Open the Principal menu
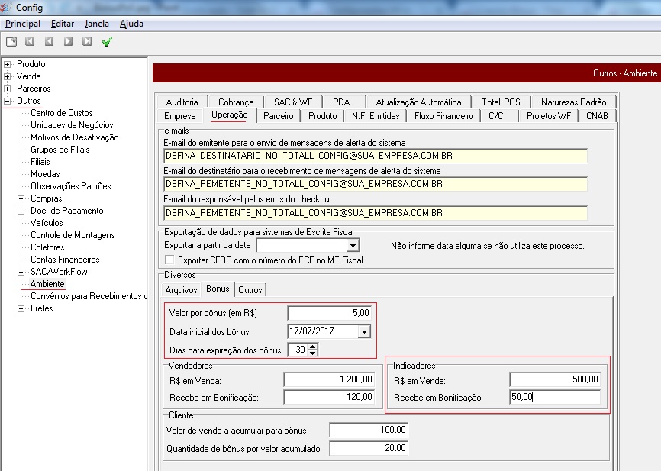The image size is (661, 471). click(x=23, y=24)
